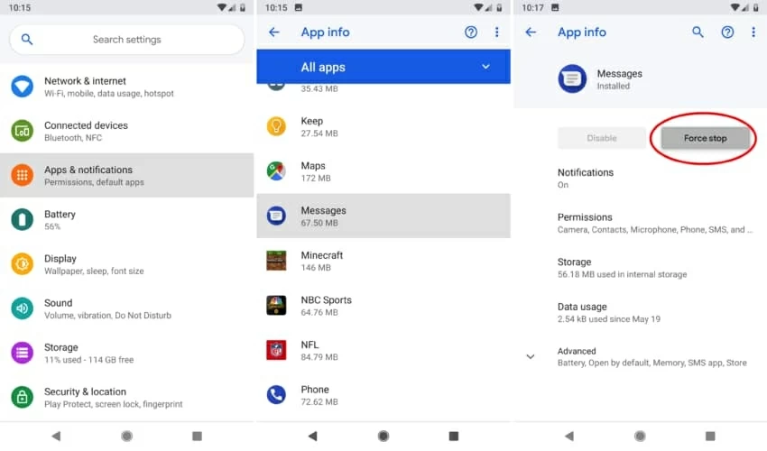Select Messages in the apps list
The width and height of the screenshot is (767, 451).
[x=383, y=216]
